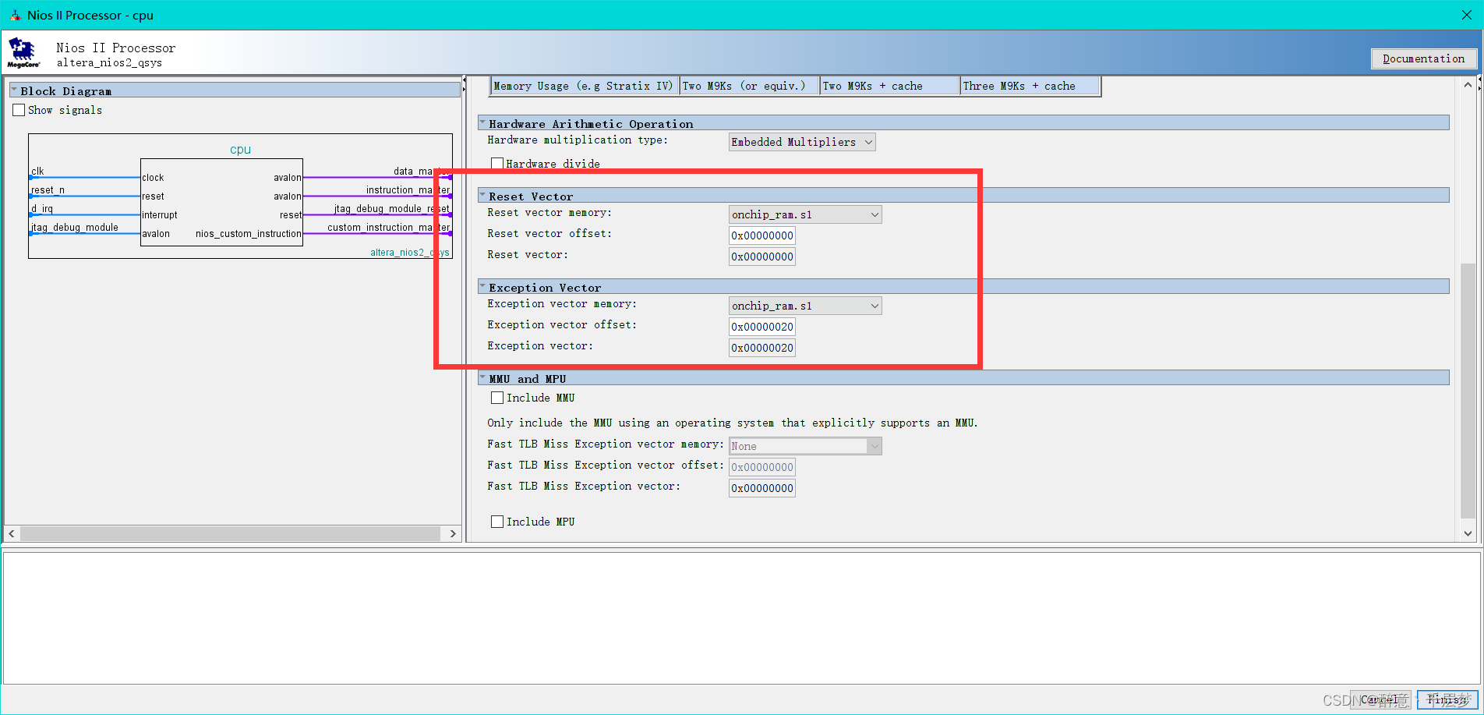Click the Cancel button
Image resolution: width=1484 pixels, height=715 pixels.
1381,699
